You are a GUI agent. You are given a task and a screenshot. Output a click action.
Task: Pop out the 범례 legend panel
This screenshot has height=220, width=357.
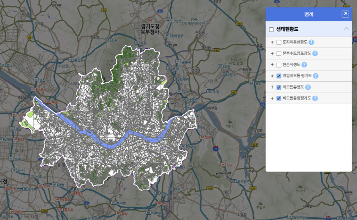click(x=345, y=14)
